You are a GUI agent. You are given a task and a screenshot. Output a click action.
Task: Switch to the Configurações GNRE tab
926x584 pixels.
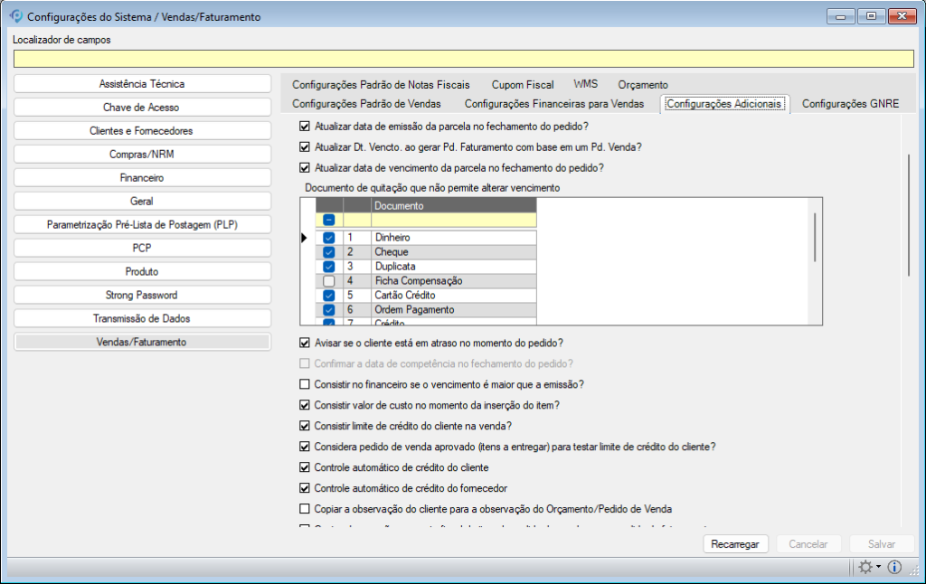pos(850,104)
